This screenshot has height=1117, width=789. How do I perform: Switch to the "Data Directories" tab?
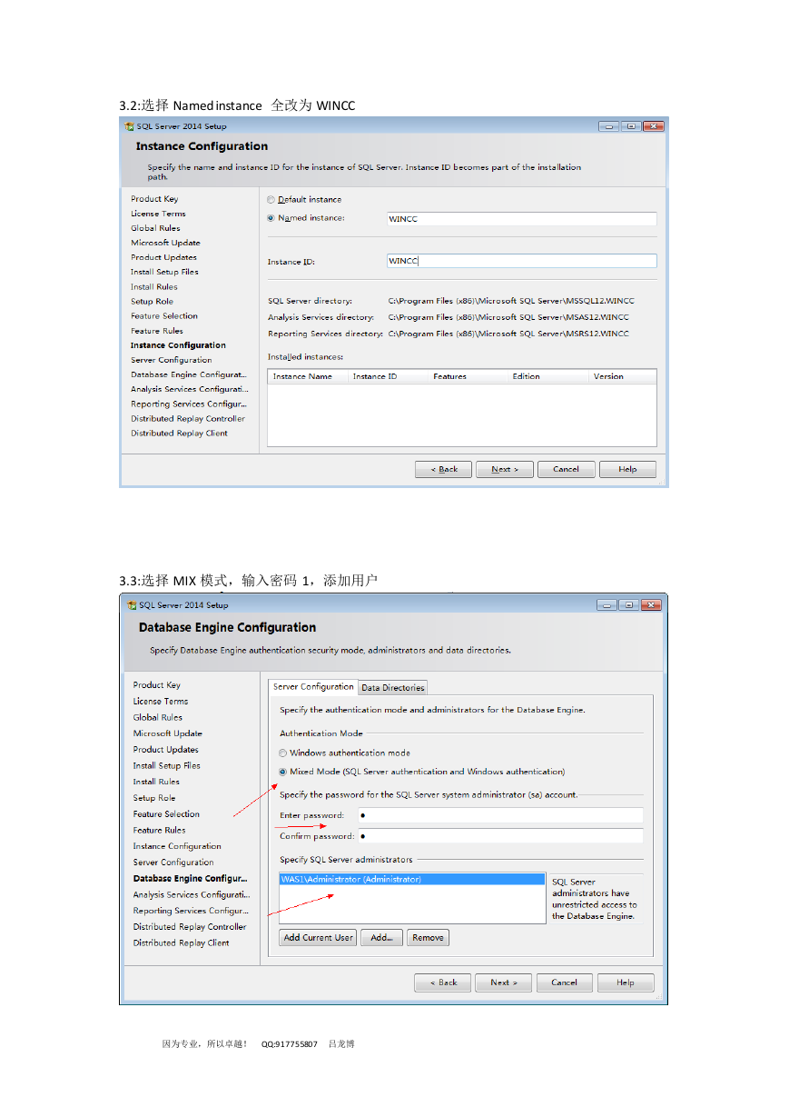(392, 688)
